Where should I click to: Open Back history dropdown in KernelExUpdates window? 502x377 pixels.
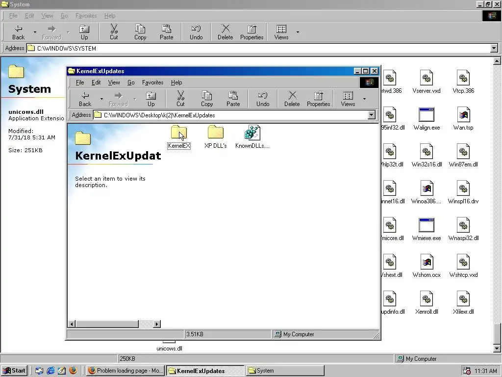pyautogui.click(x=101, y=99)
